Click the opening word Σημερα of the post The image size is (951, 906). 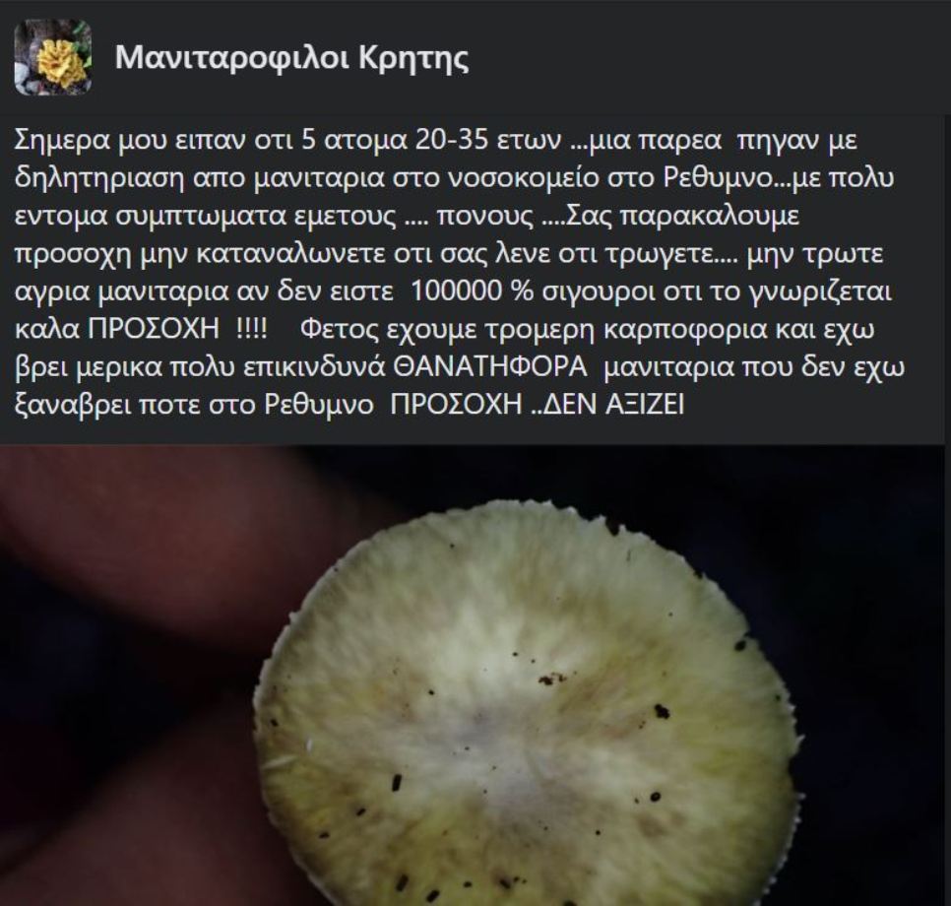[61, 142]
